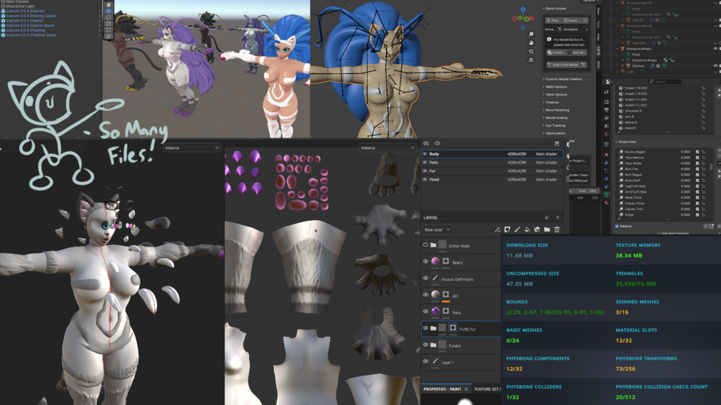Click the paint brush add layer icon
Screen dimensions: 721x405
(517, 229)
